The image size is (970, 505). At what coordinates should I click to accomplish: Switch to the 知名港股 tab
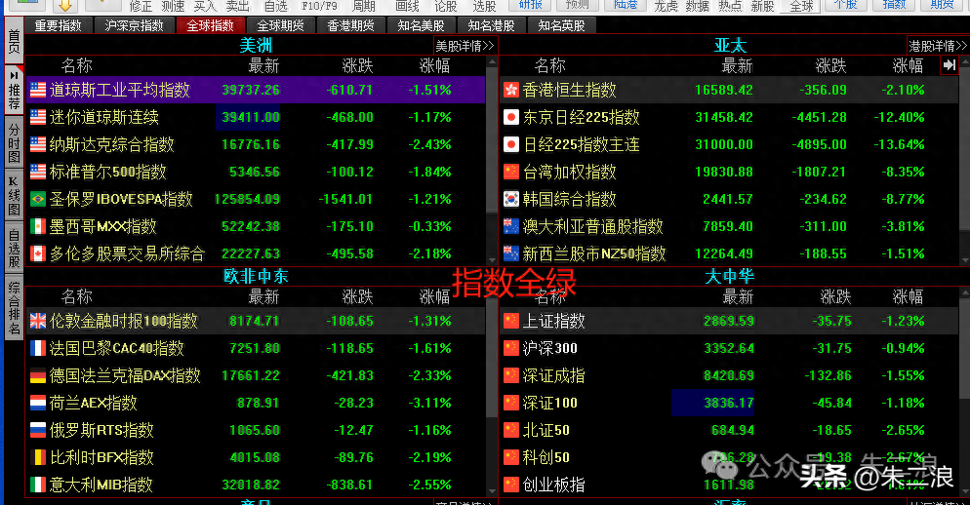(x=491, y=25)
